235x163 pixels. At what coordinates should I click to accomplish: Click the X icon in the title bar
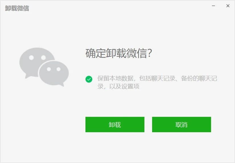[228, 6]
